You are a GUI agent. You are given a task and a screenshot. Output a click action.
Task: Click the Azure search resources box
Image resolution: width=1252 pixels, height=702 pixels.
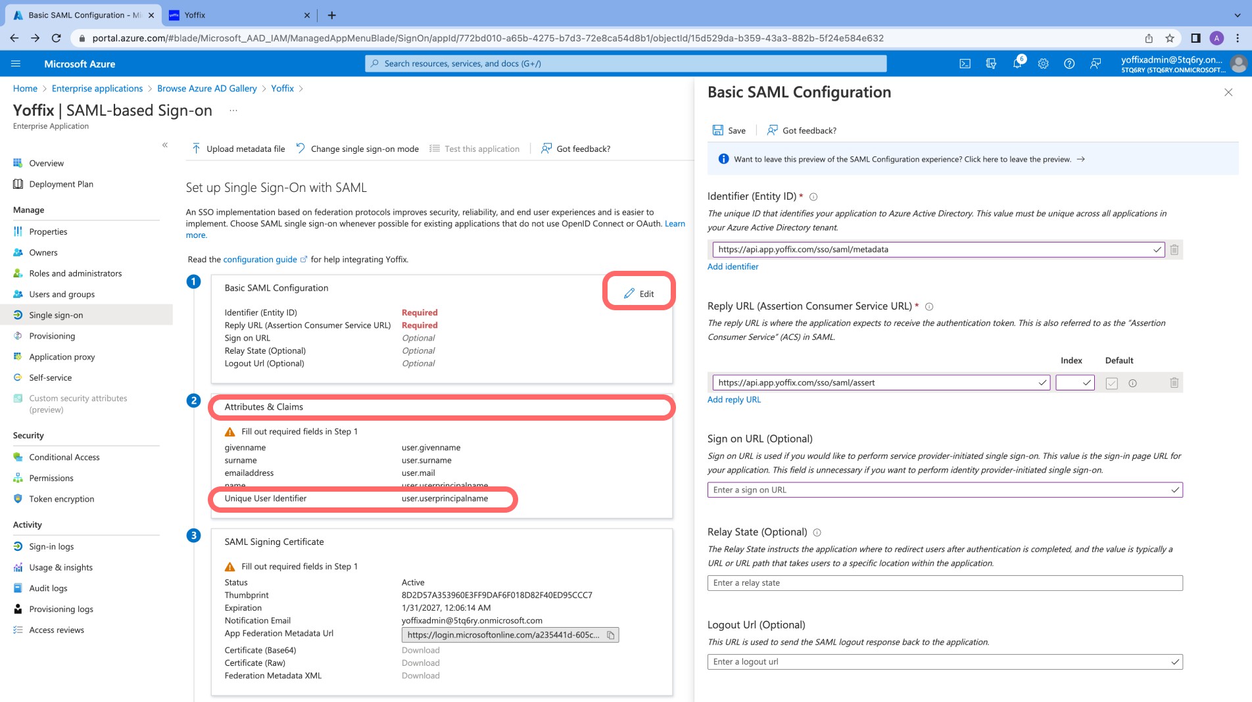[x=625, y=64]
